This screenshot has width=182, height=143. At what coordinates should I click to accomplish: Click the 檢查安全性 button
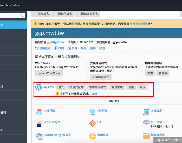[76, 87]
